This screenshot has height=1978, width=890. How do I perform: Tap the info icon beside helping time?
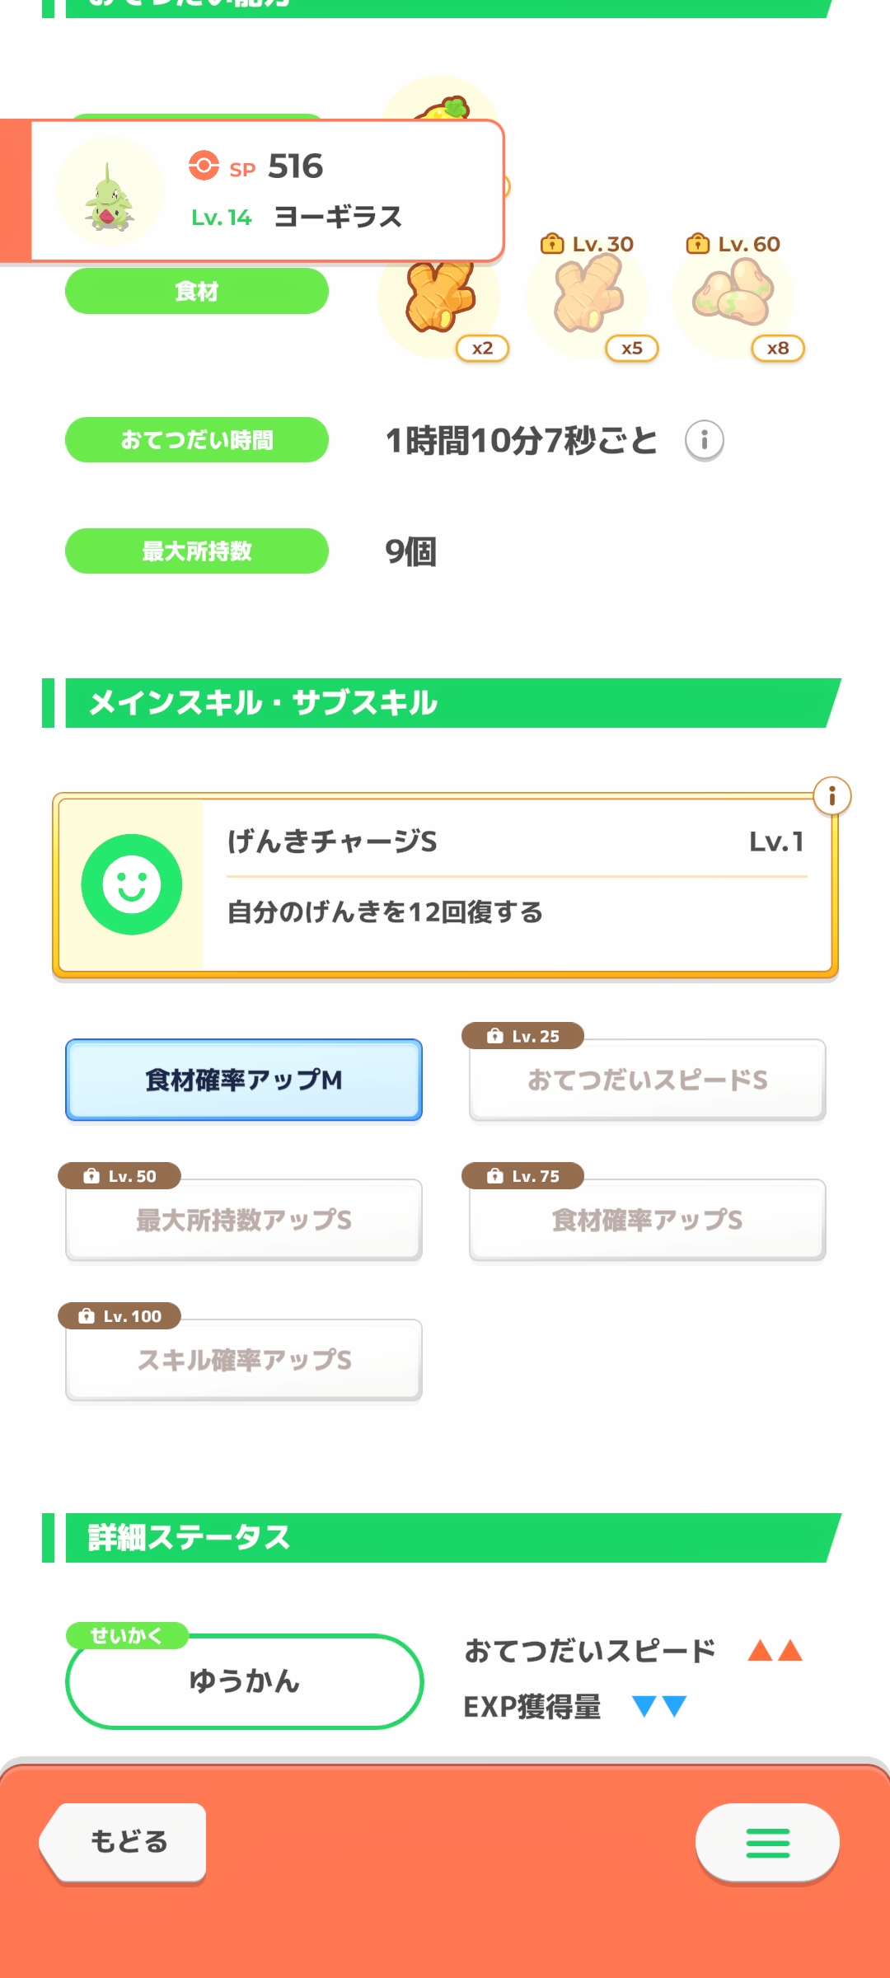pos(704,440)
